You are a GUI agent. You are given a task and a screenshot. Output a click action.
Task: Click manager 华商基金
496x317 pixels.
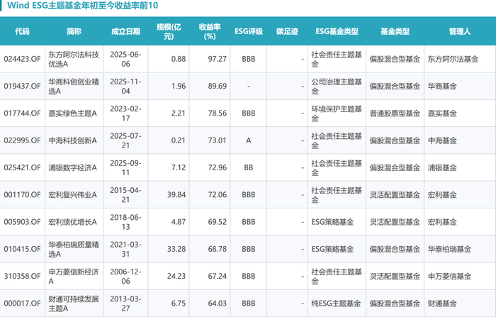[x=442, y=86]
